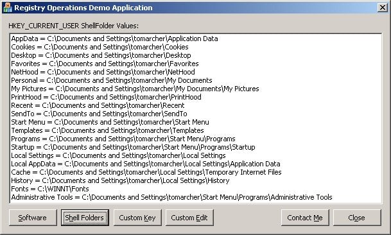The width and height of the screenshot is (391, 235).
Task: Click the Close button at bottom right
Action: pos(357,218)
